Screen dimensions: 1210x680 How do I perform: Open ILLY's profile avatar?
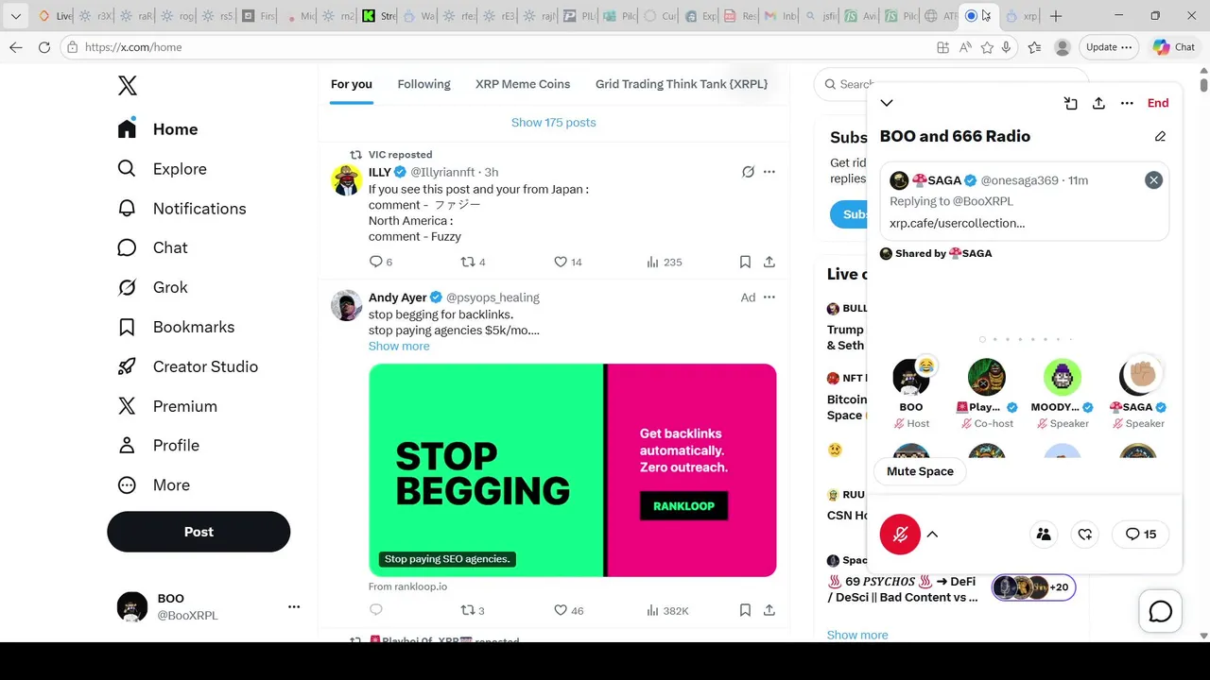[347, 179]
